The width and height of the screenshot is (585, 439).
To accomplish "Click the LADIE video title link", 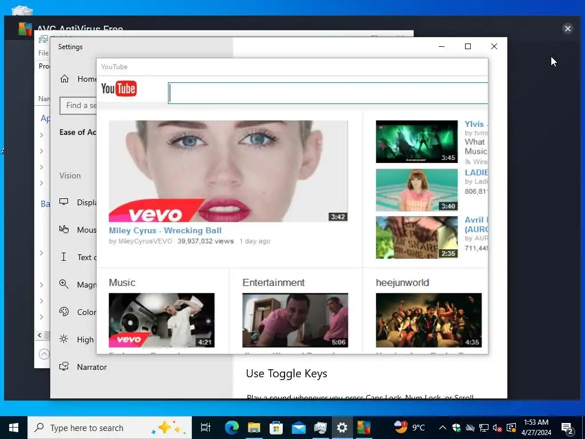I will (476, 173).
